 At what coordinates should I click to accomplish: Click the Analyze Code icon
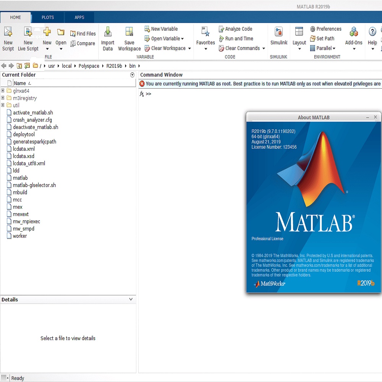pos(221,29)
